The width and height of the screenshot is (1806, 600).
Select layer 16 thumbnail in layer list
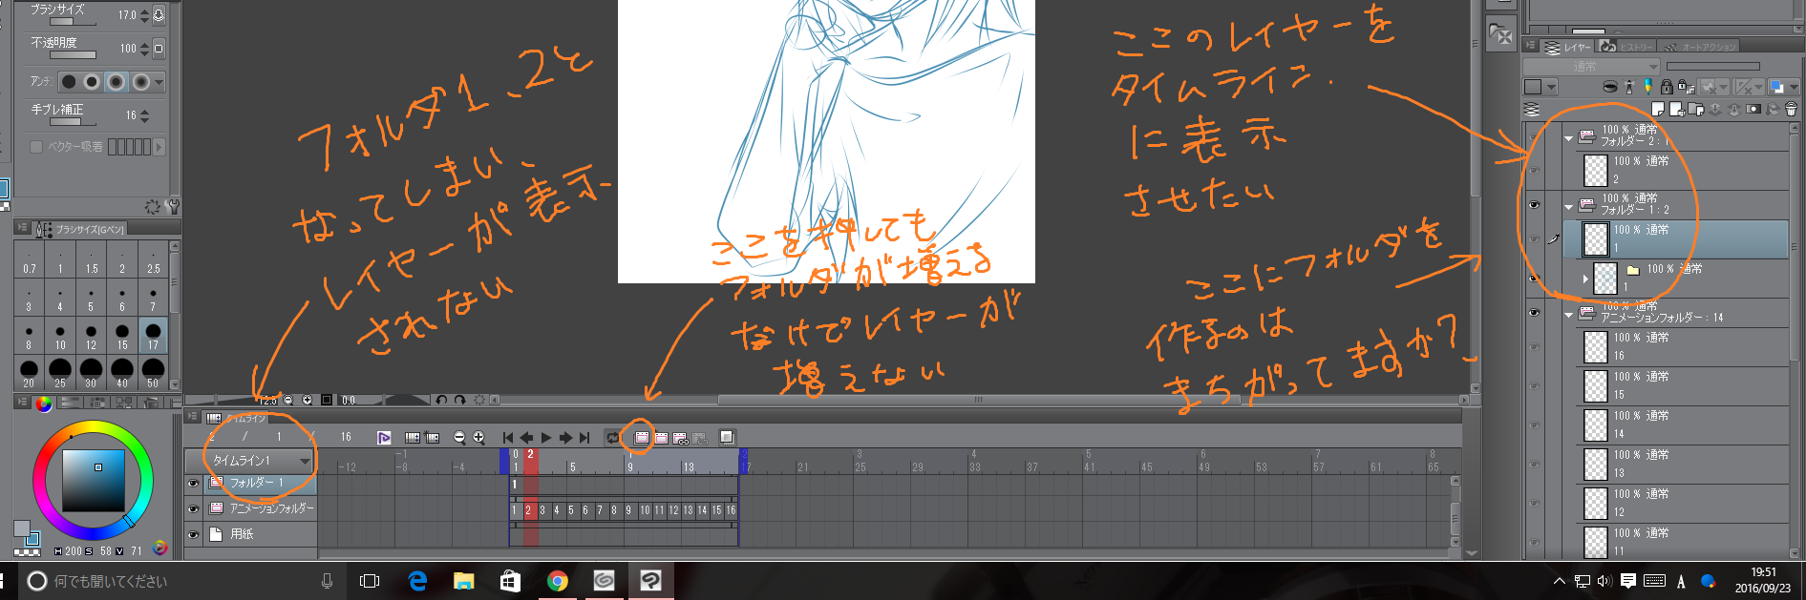click(1596, 347)
